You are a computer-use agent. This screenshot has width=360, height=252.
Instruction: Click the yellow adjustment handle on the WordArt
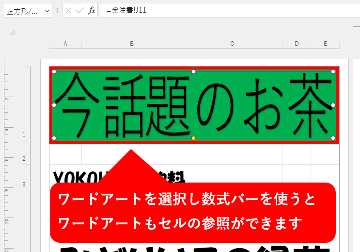(x=193, y=138)
